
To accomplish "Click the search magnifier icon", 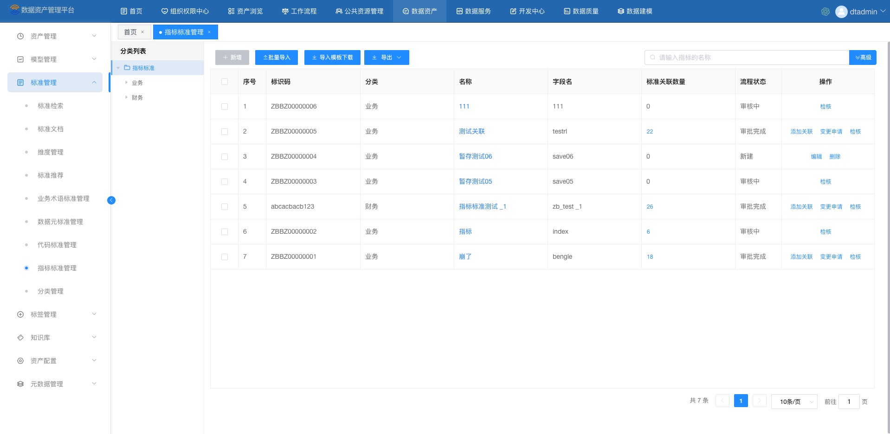I will point(653,57).
